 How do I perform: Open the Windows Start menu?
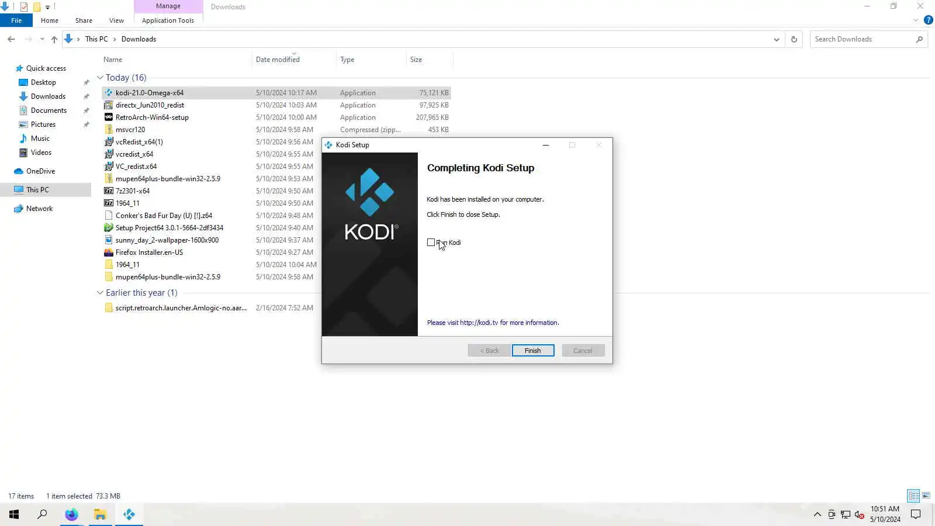coord(14,515)
